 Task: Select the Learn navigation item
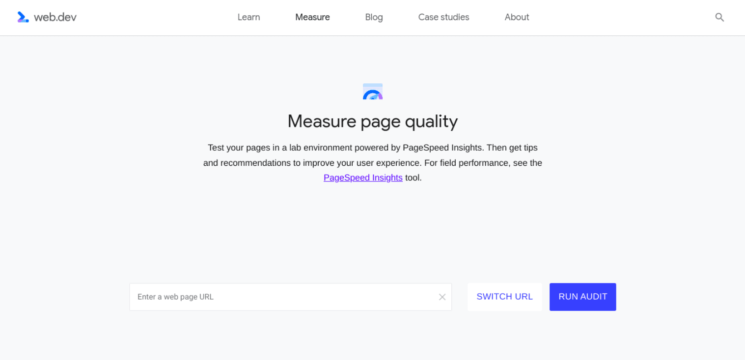coord(248,17)
